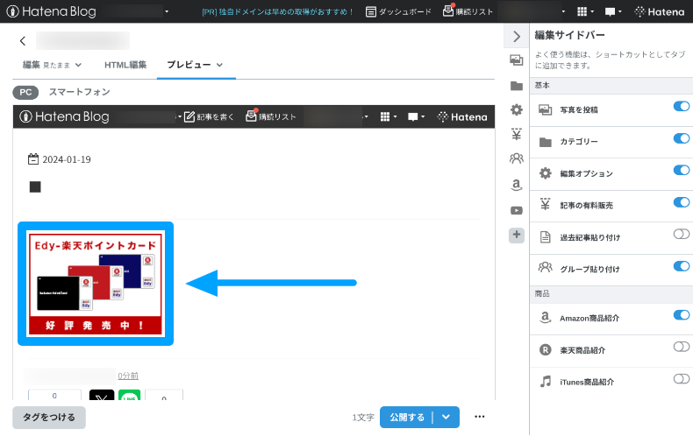Open the top bar comment bubble dropdown
Viewport: 693px width, 436px height.
612,12
